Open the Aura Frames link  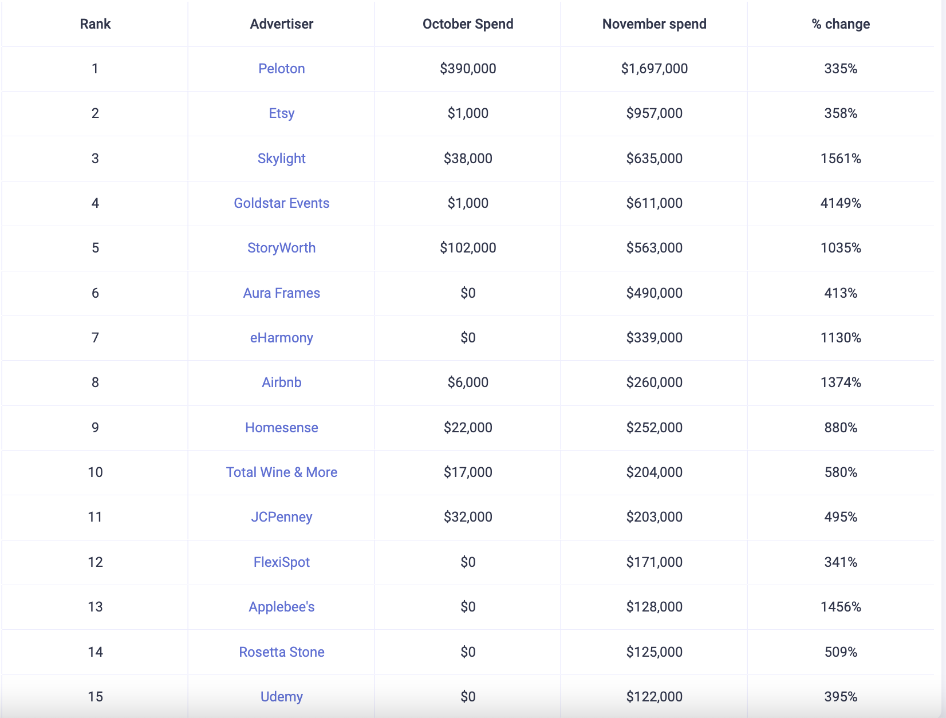(x=282, y=293)
